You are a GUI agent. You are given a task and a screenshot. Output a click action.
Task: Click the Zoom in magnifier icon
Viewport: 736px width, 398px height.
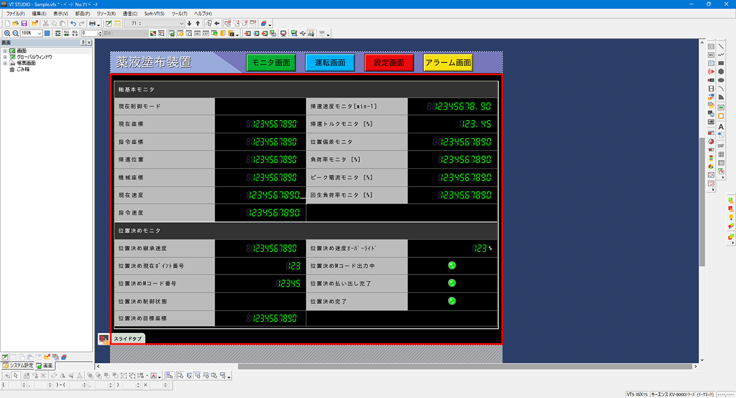pyautogui.click(x=7, y=33)
